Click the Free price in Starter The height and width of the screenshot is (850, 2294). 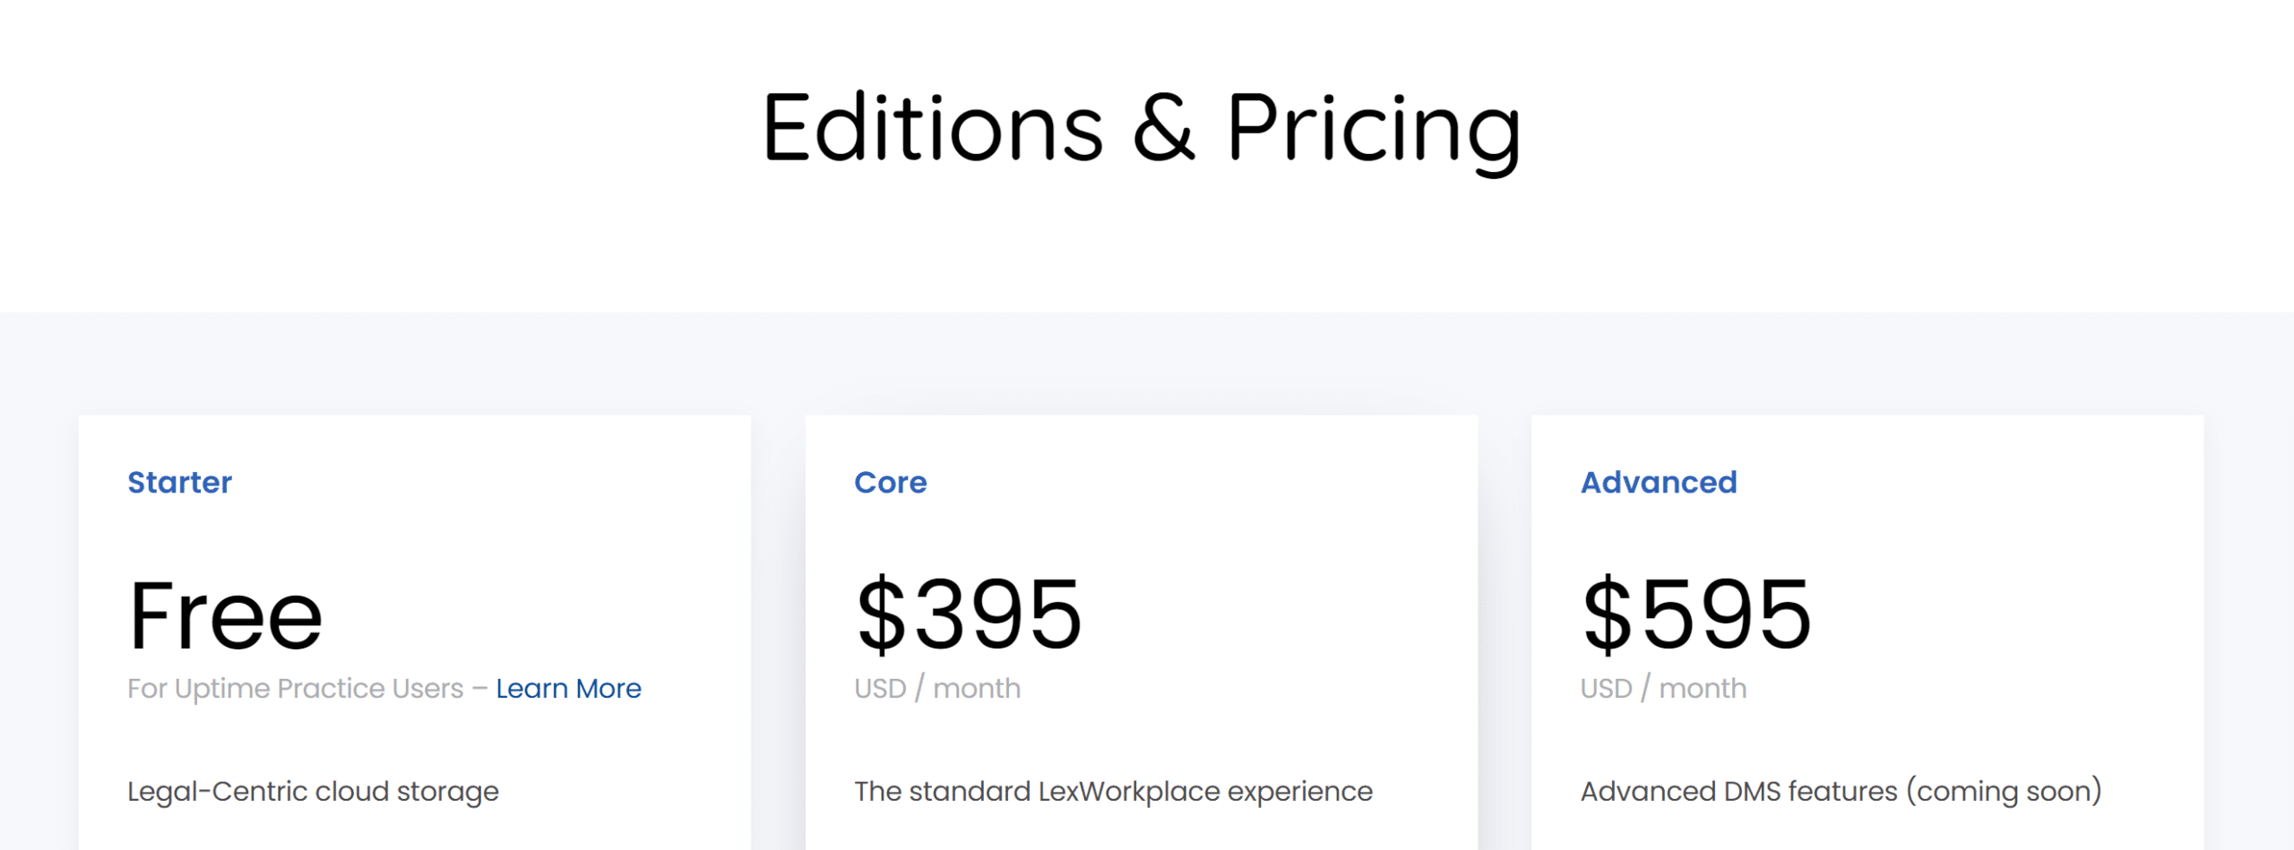pos(225,614)
